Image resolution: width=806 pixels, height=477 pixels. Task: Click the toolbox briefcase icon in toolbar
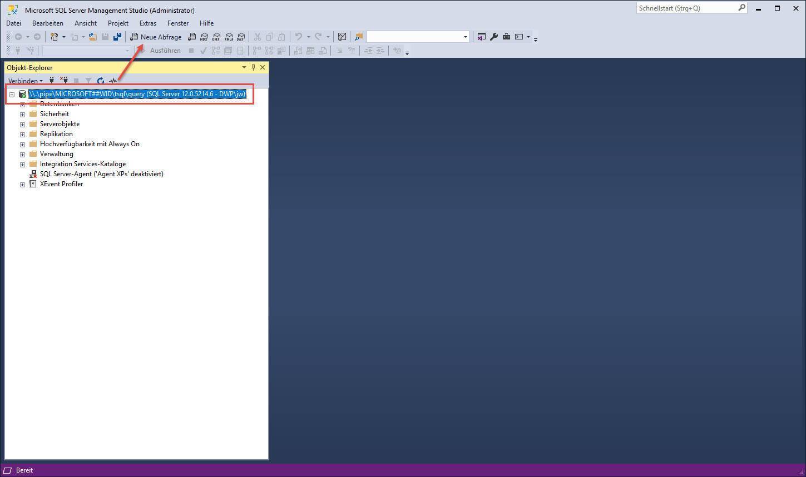click(x=506, y=37)
